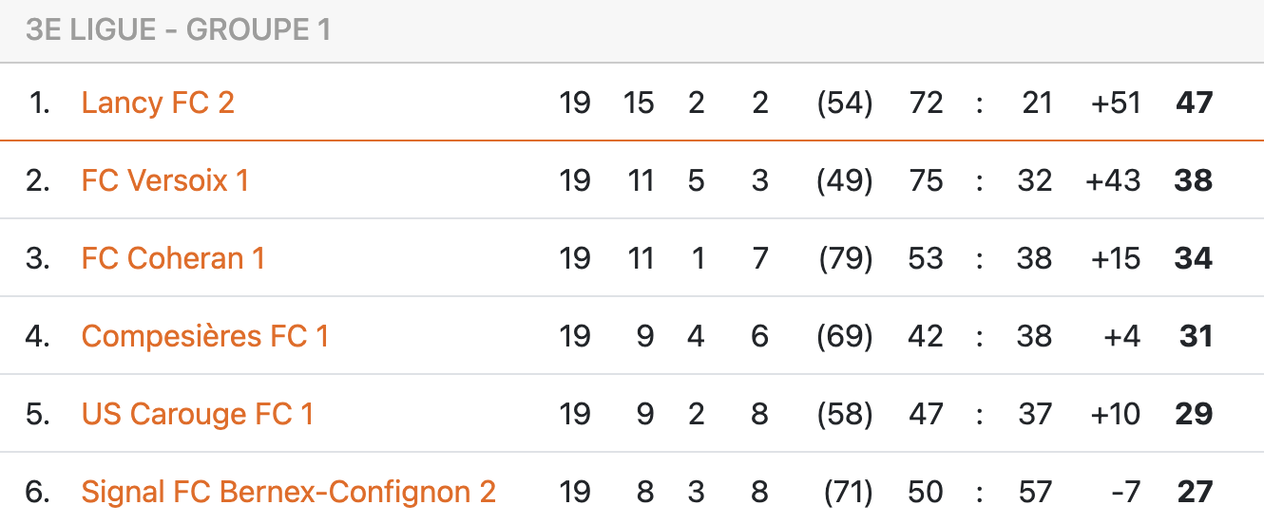Open the Signal FC Bernex-Confignon 2 link
This screenshot has width=1264, height=524.
[x=289, y=492]
